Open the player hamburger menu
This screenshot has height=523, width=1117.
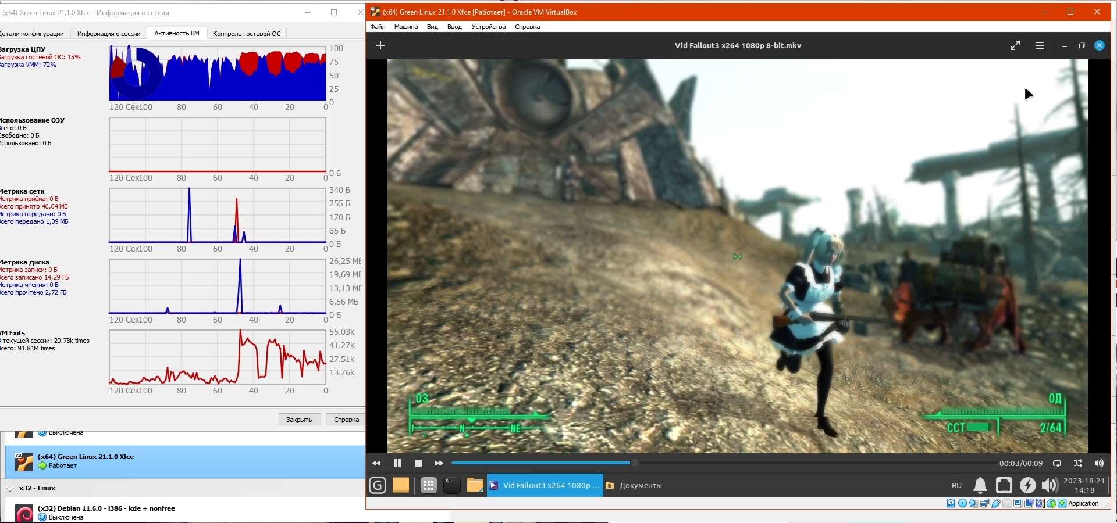(x=1040, y=45)
